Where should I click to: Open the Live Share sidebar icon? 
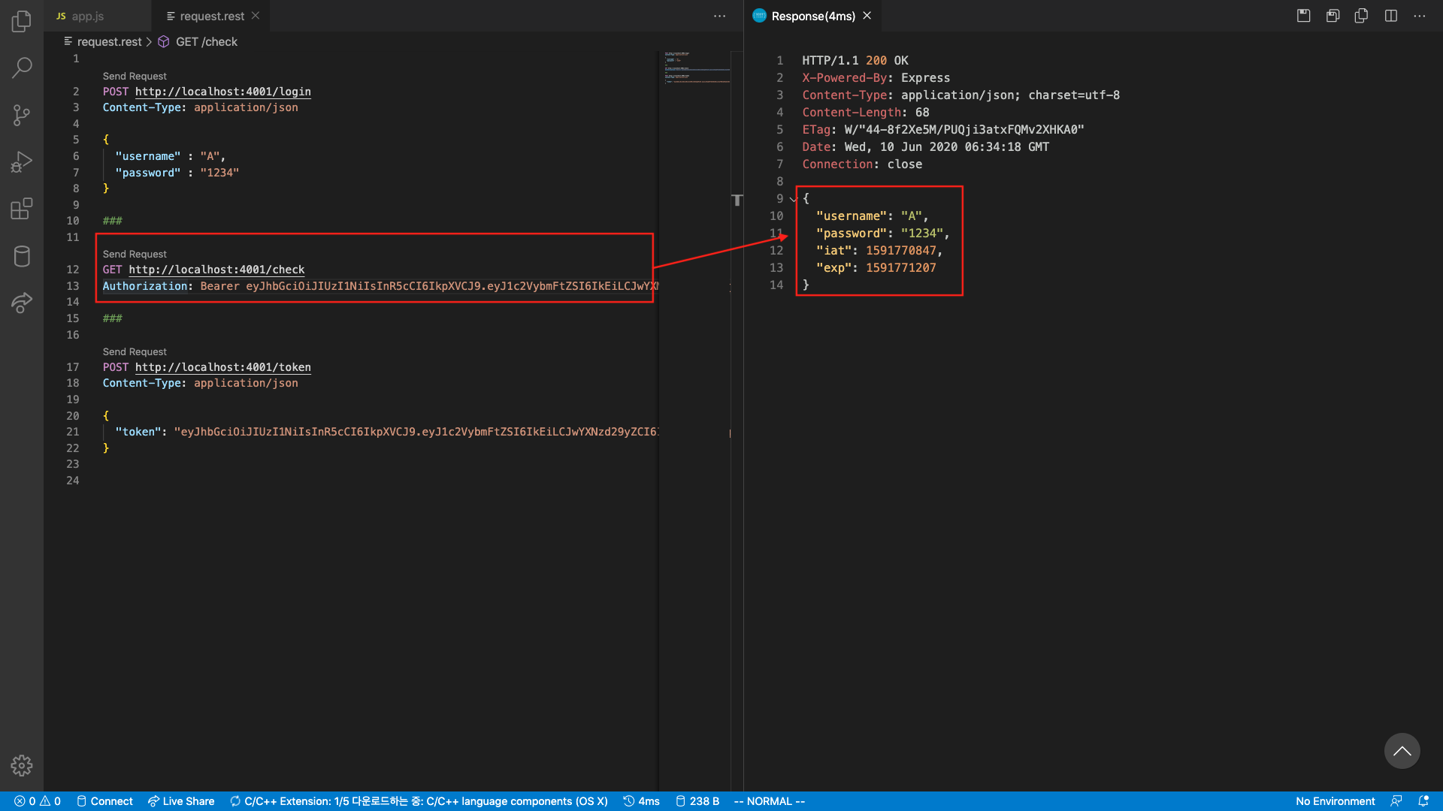click(22, 303)
